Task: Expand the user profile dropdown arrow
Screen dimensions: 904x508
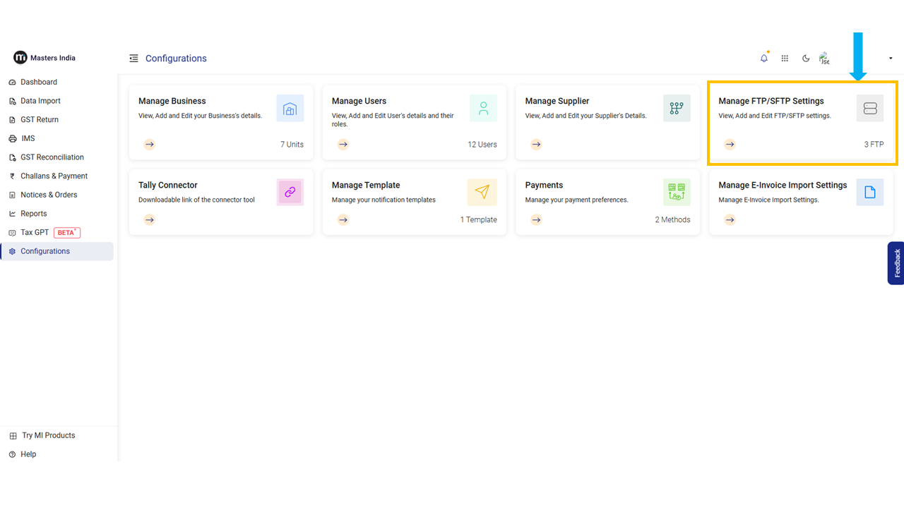Action: pyautogui.click(x=891, y=59)
